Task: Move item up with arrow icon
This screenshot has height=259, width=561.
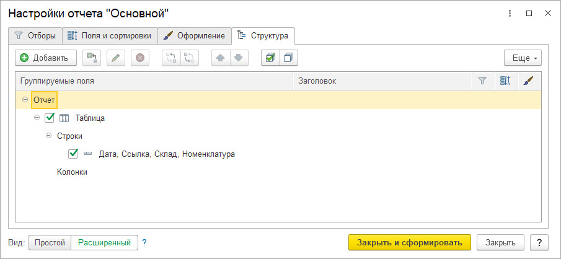Action: tap(221, 58)
